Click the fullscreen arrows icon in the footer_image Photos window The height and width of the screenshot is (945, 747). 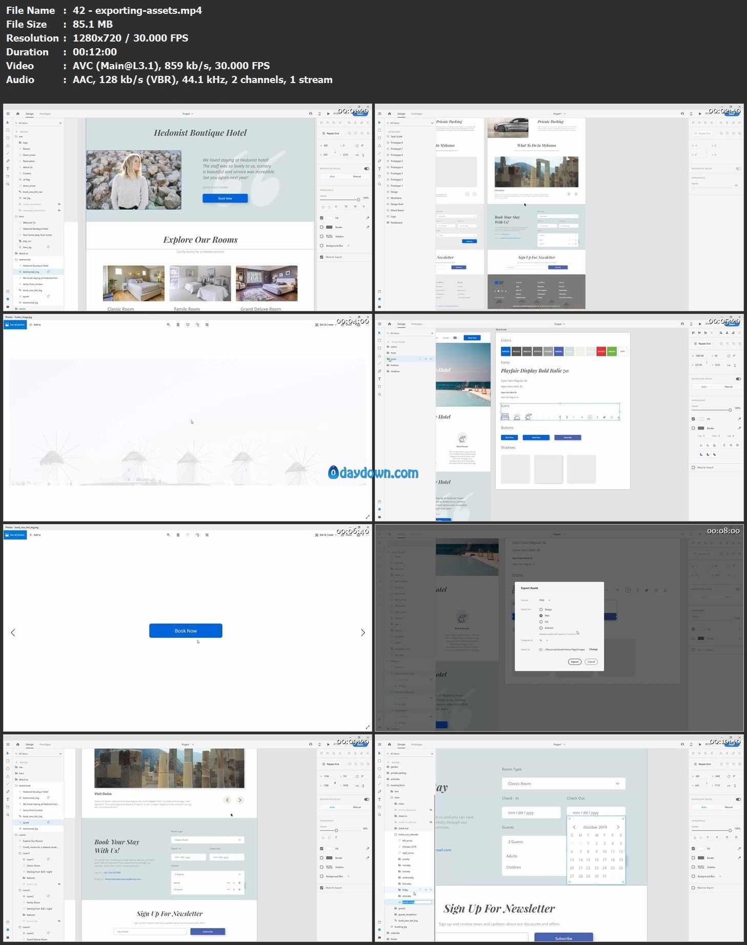(x=368, y=517)
